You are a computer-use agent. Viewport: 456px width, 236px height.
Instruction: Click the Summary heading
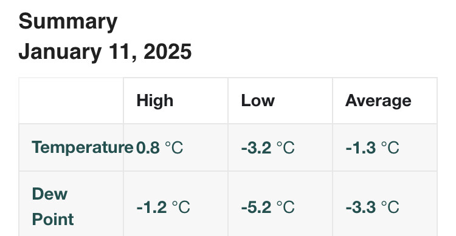pyautogui.click(x=67, y=22)
